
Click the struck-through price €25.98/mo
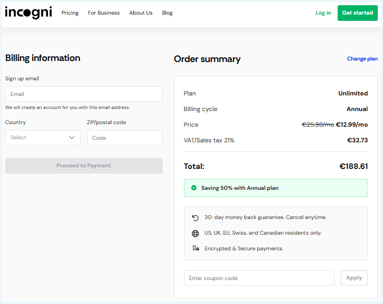tap(318, 125)
